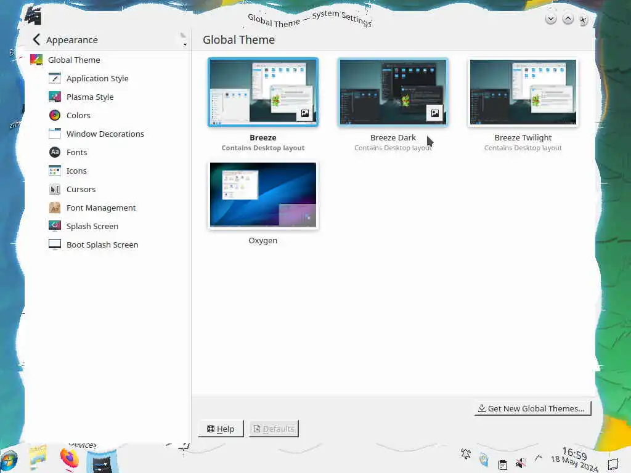Click the preview image icon on Breeze Dark thumbnail
Viewport: 631px width, 473px height.
pyautogui.click(x=435, y=113)
